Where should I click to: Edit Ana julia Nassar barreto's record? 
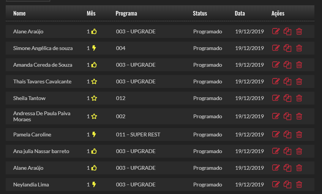[276, 151]
